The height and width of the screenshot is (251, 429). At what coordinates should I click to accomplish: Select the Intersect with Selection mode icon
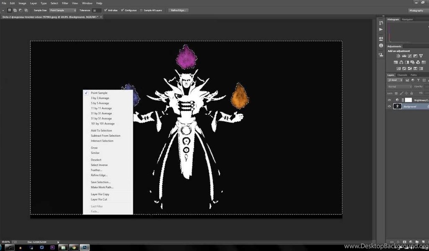[26, 10]
